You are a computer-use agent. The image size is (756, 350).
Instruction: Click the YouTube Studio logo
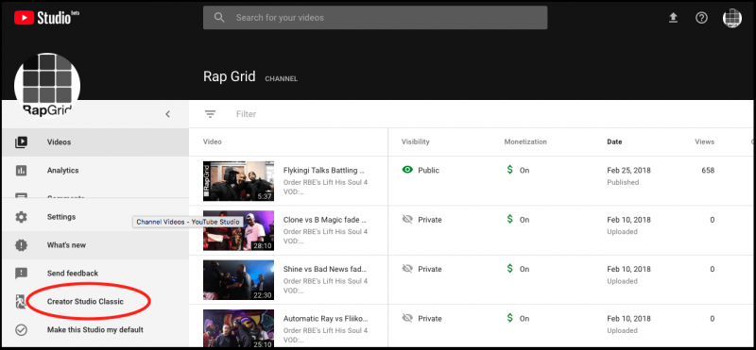[x=46, y=18]
